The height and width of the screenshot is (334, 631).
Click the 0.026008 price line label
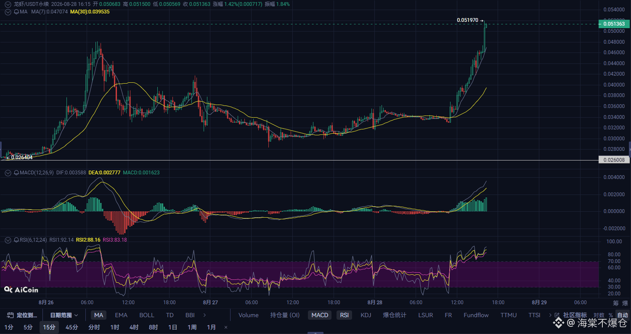614,160
